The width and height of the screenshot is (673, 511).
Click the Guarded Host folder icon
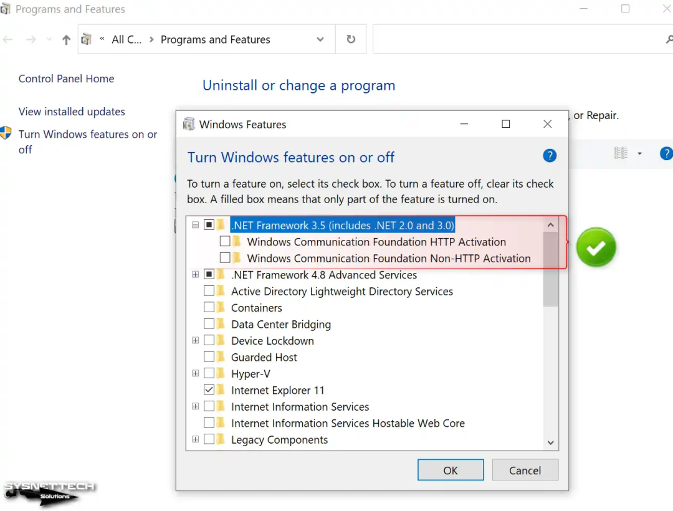click(x=221, y=356)
